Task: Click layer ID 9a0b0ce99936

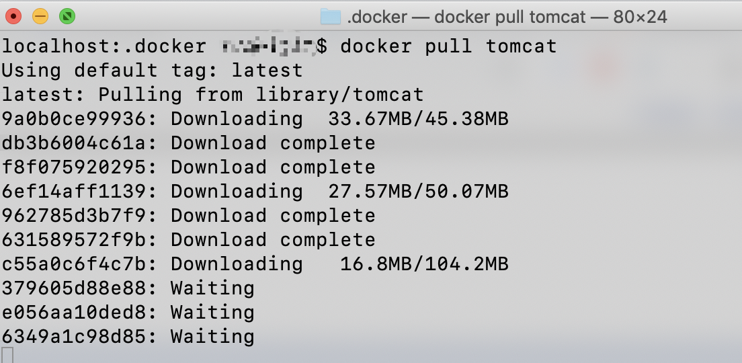Action: coord(73,119)
